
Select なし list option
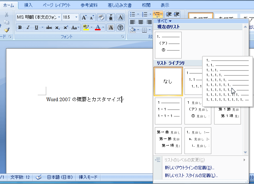tap(168, 81)
